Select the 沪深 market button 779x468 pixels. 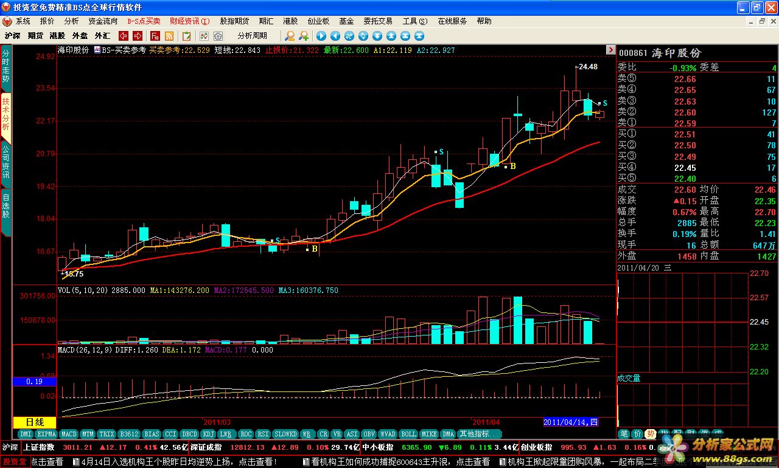[12, 36]
